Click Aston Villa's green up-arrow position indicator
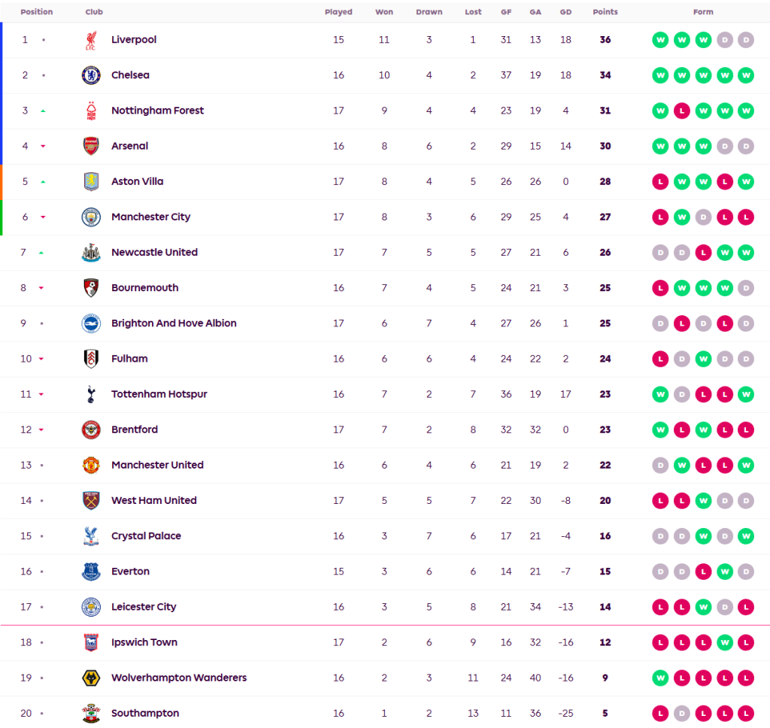The height and width of the screenshot is (728, 770). tap(43, 182)
